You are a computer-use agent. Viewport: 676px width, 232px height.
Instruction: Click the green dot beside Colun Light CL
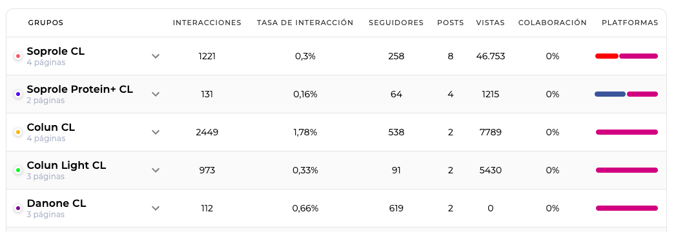(18, 170)
